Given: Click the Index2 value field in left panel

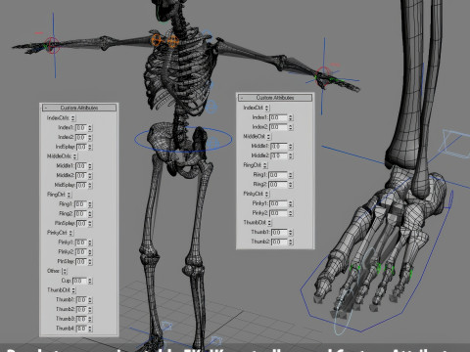Looking at the screenshot, I should [80, 137].
